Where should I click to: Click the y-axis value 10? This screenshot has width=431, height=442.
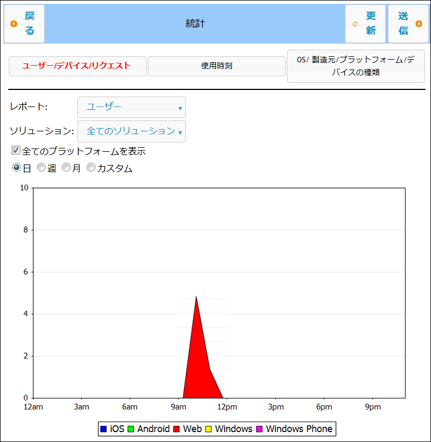(24, 188)
